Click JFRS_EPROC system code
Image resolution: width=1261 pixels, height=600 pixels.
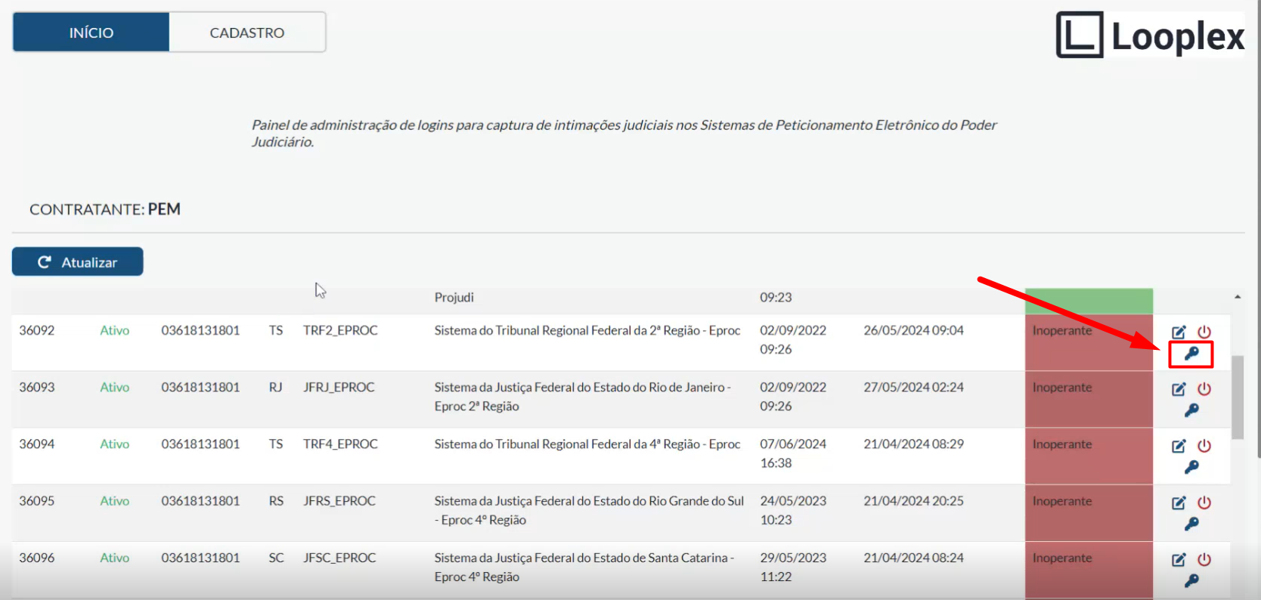[339, 500]
